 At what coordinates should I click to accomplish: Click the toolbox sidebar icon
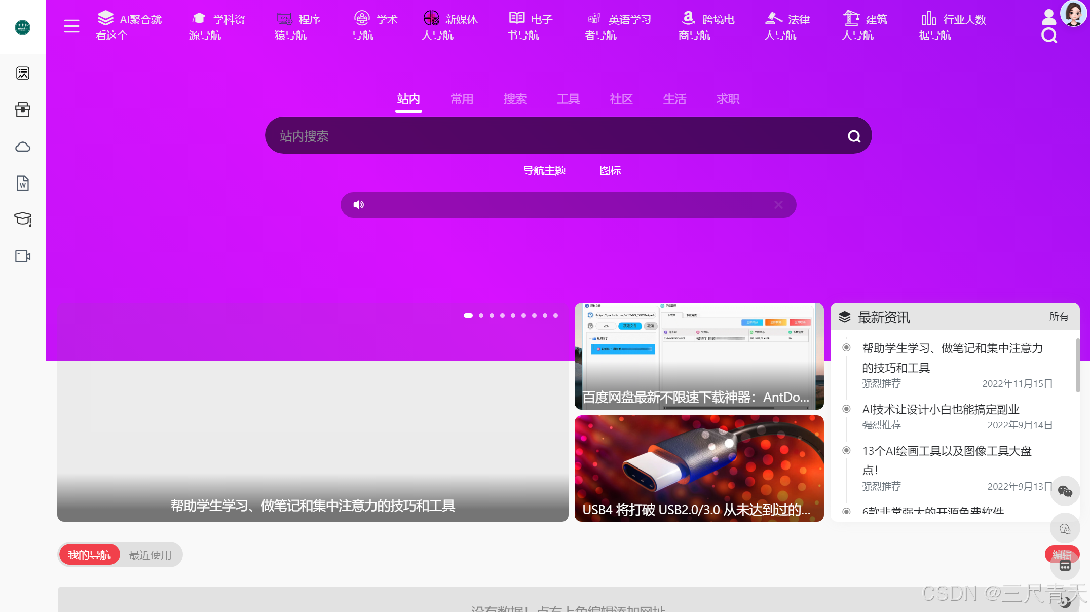click(x=23, y=110)
